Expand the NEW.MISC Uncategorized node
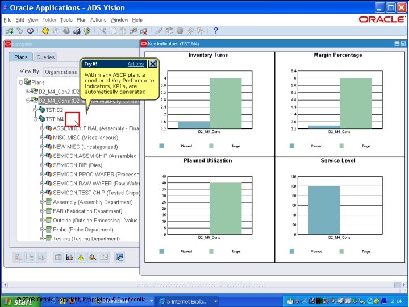This screenshot has width=409, height=307. click(42, 147)
